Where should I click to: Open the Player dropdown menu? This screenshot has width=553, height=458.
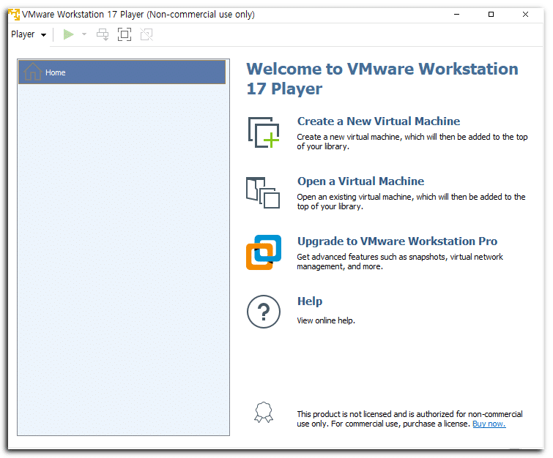tap(29, 34)
